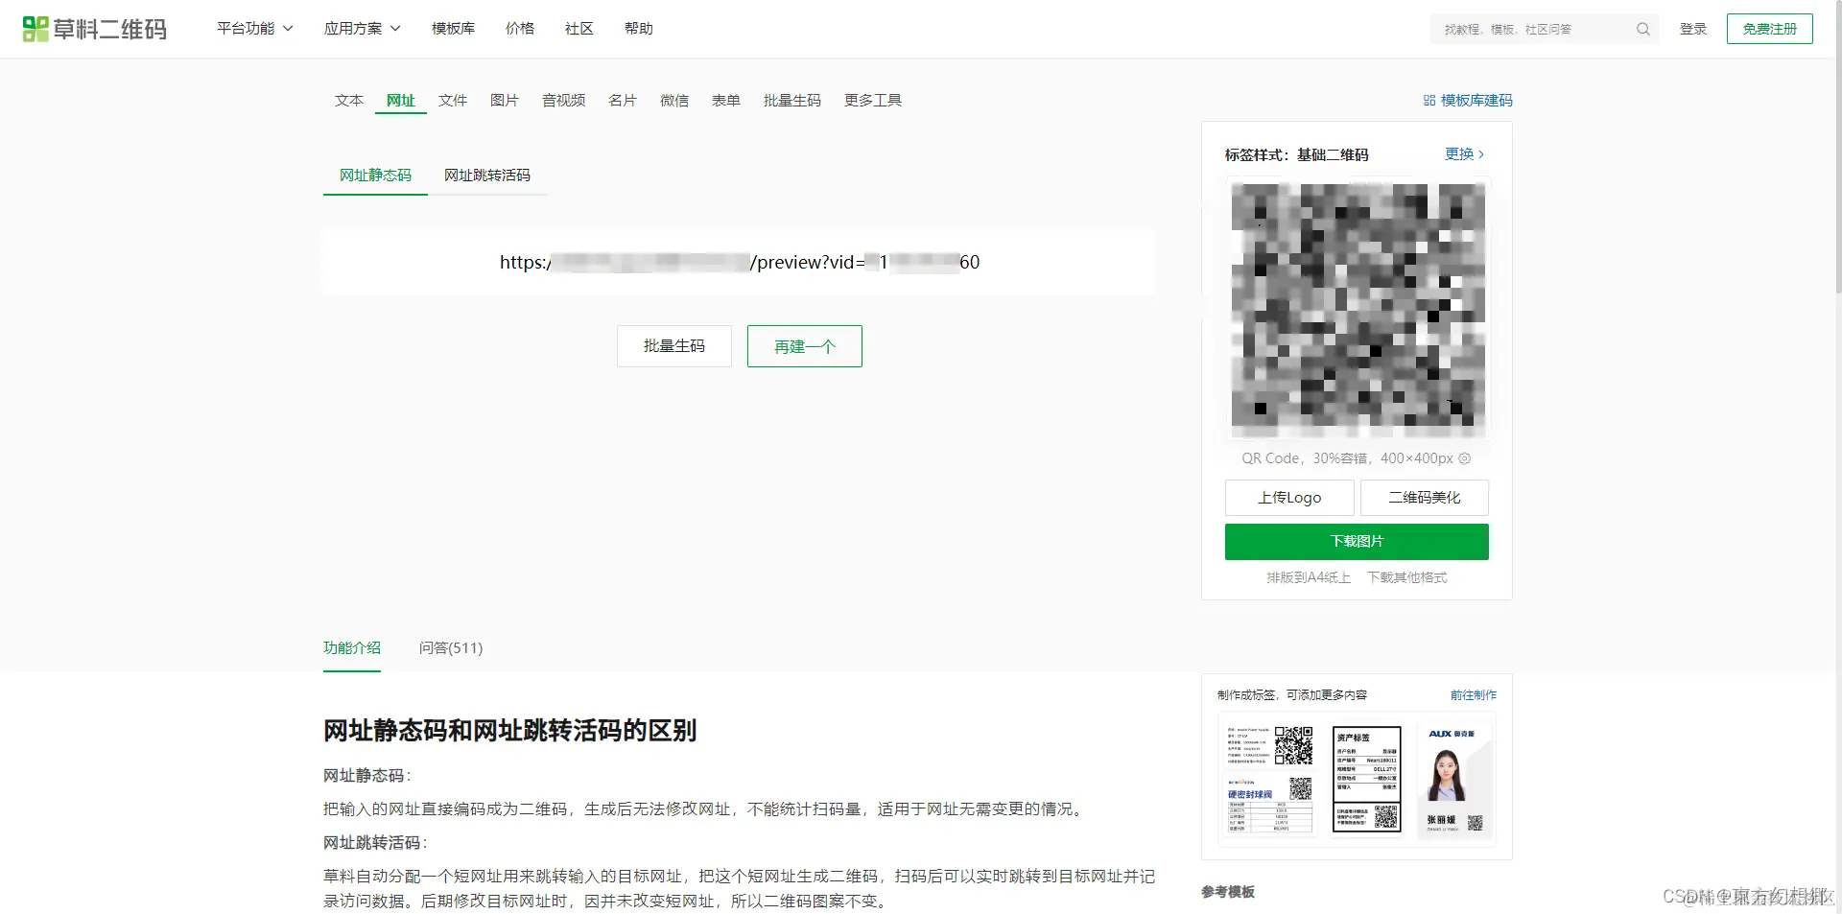Select the 微信 tab
Image resolution: width=1842 pixels, height=914 pixels.
point(674,101)
